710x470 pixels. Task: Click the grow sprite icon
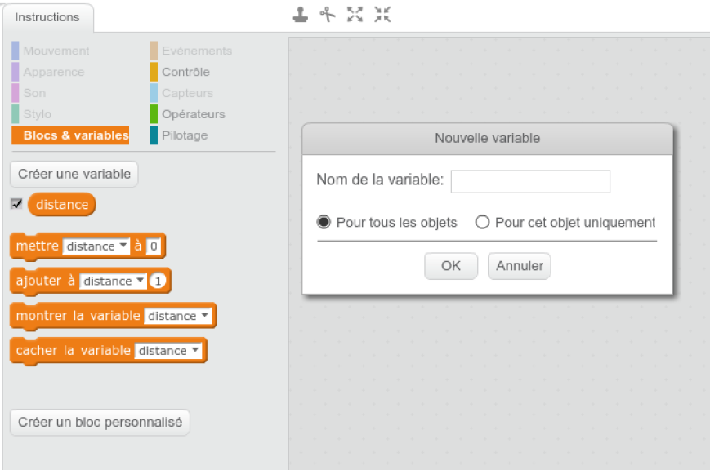(x=355, y=15)
